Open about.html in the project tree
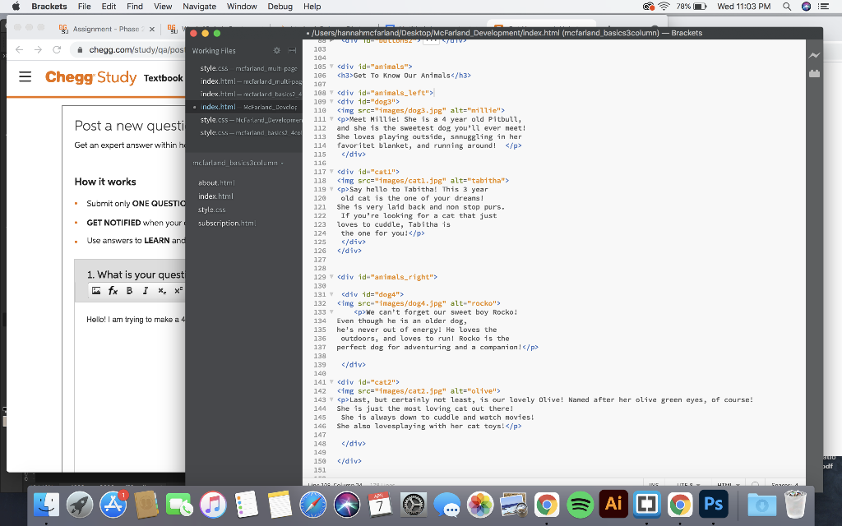Image resolution: width=842 pixels, height=526 pixels. coord(216,183)
